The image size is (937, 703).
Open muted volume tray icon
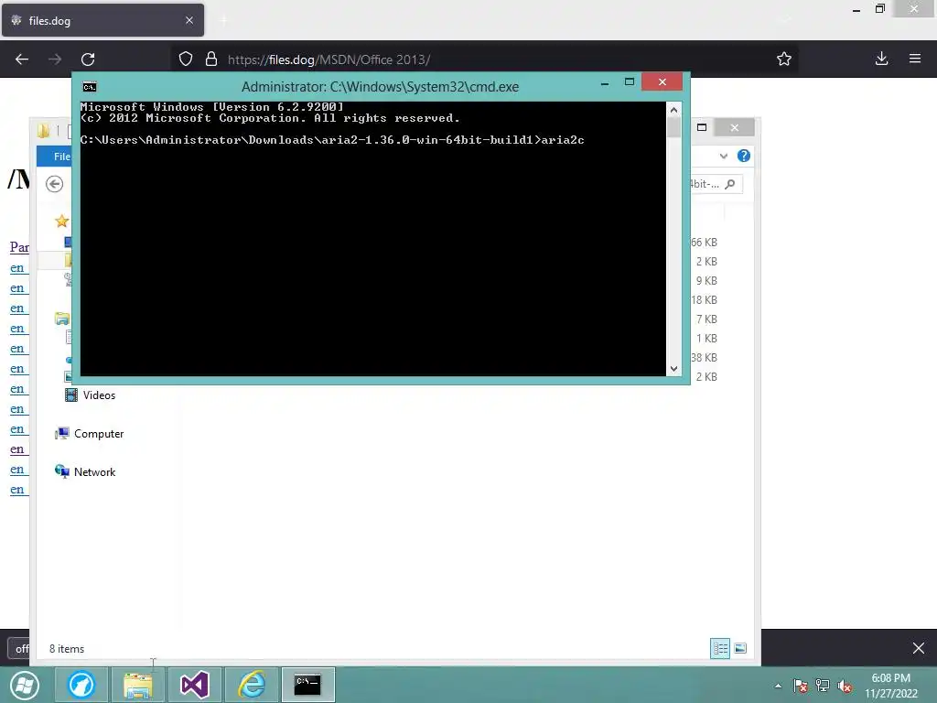coord(845,687)
